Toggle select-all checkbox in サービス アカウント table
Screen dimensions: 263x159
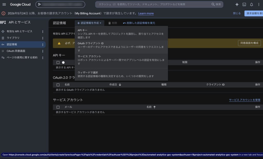(58, 107)
